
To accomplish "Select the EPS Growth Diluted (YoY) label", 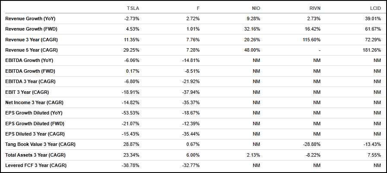I will [x=35, y=113].
